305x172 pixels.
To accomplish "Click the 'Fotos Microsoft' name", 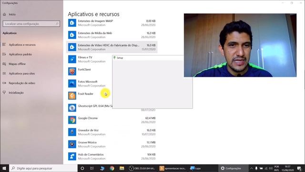I will tap(88, 82).
